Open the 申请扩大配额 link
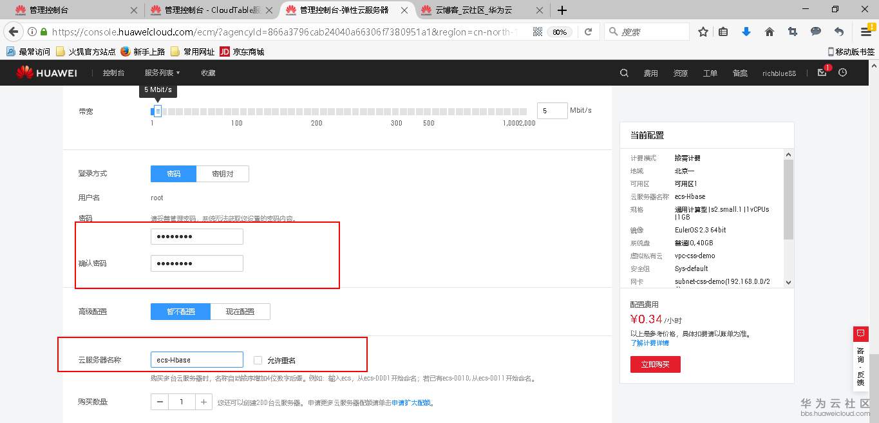This screenshot has width=879, height=423. pos(412,402)
